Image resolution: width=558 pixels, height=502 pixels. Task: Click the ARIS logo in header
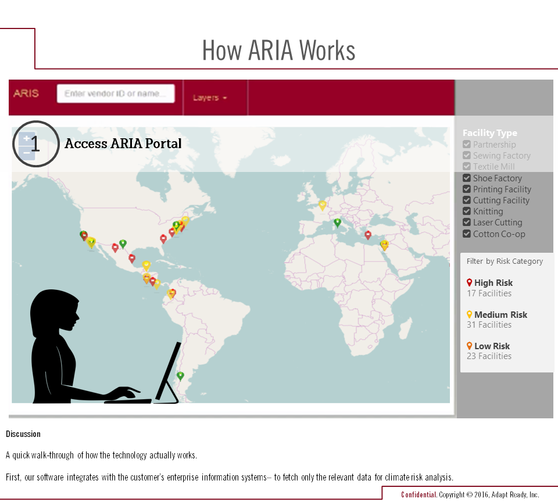coord(26,94)
